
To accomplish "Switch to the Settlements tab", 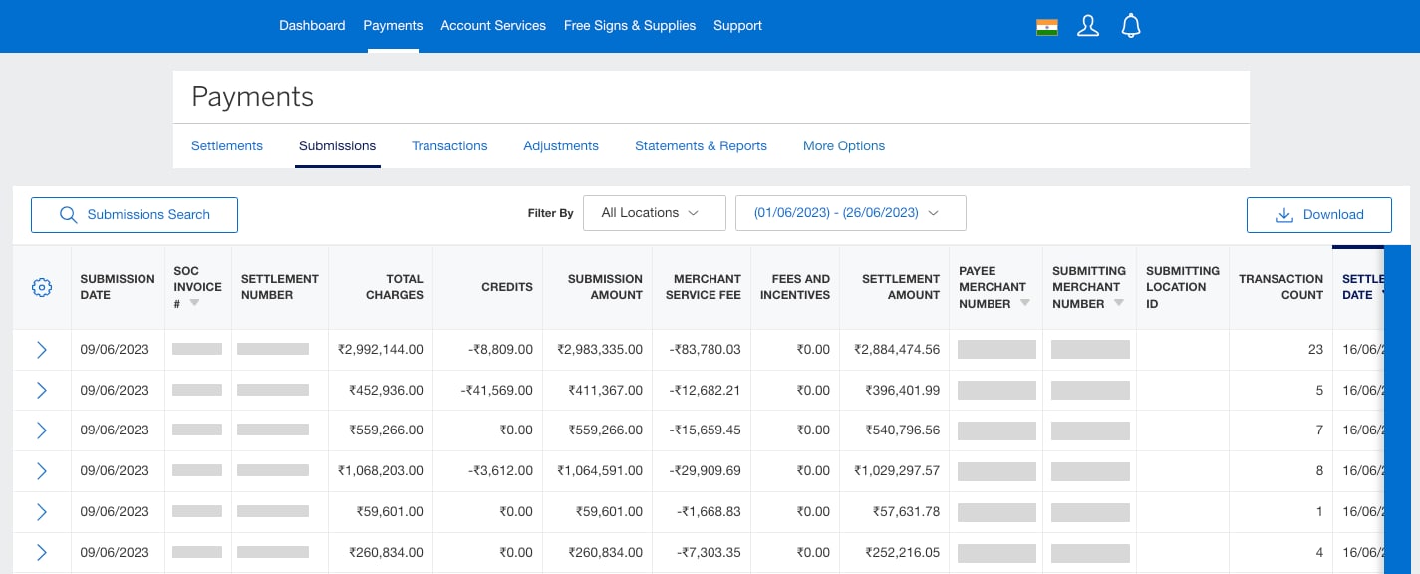I will (227, 145).
